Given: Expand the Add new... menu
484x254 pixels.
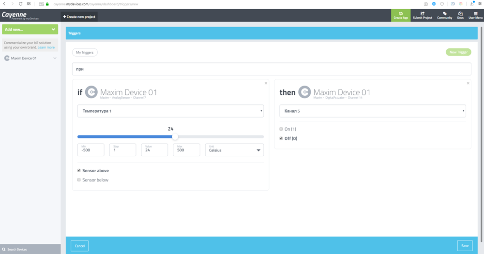Looking at the screenshot, I should pyautogui.click(x=30, y=30).
